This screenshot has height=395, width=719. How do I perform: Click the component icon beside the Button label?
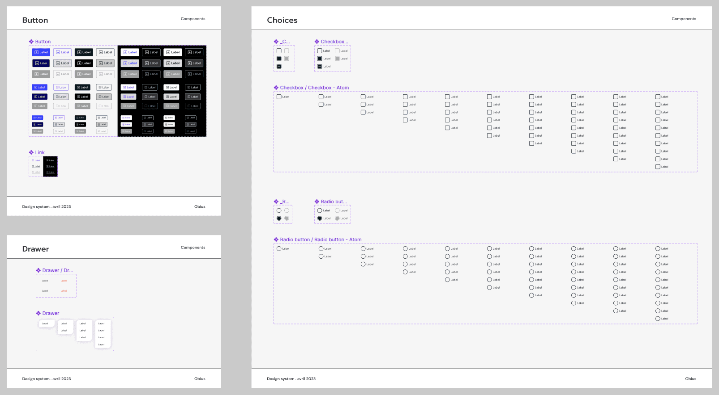(31, 42)
